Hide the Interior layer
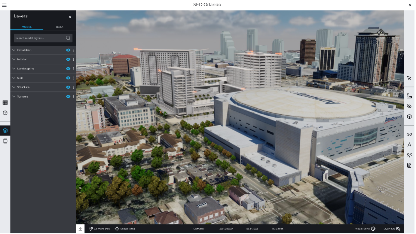The image size is (416, 234). pyautogui.click(x=68, y=59)
